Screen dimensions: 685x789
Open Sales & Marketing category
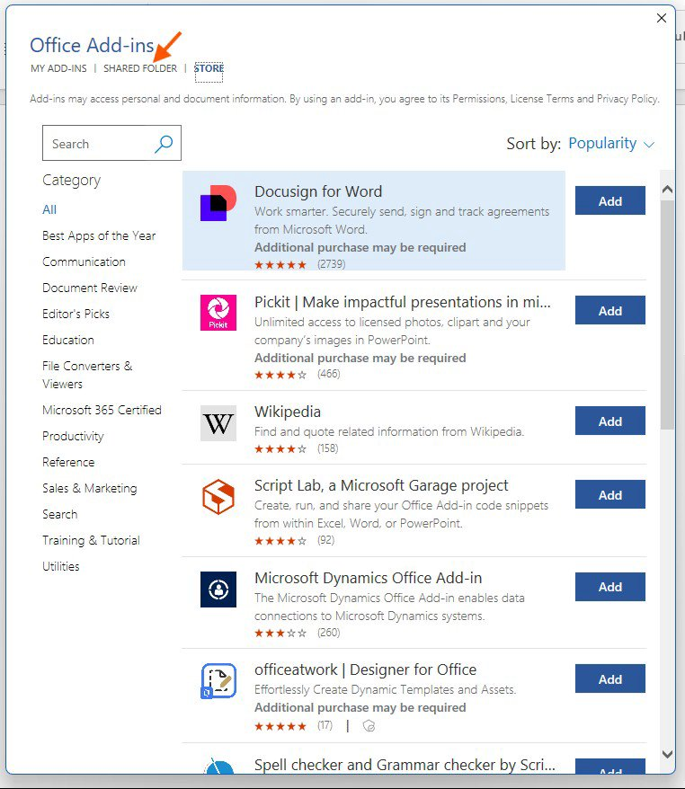coord(90,488)
